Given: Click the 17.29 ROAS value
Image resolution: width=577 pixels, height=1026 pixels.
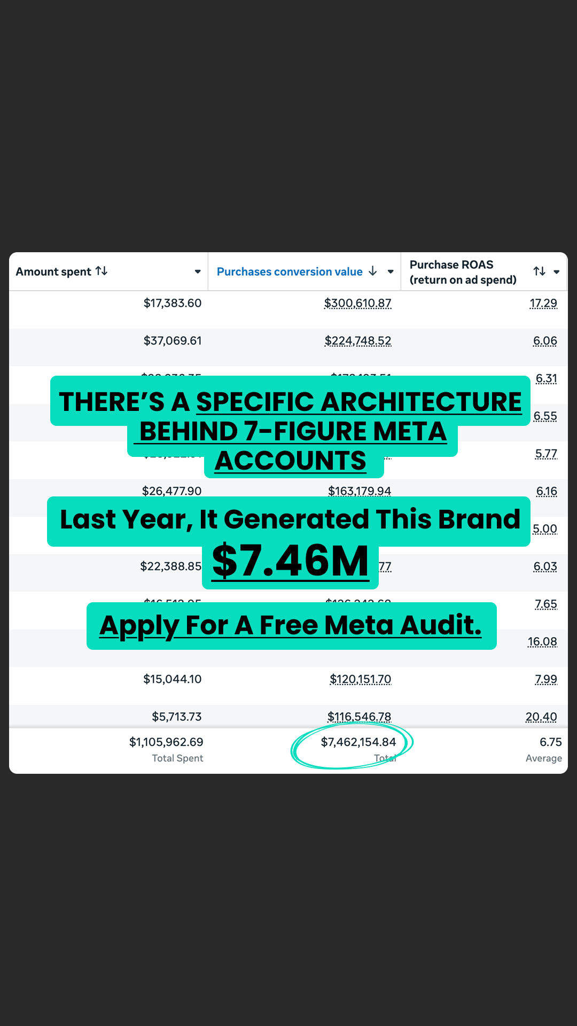Looking at the screenshot, I should coord(543,303).
